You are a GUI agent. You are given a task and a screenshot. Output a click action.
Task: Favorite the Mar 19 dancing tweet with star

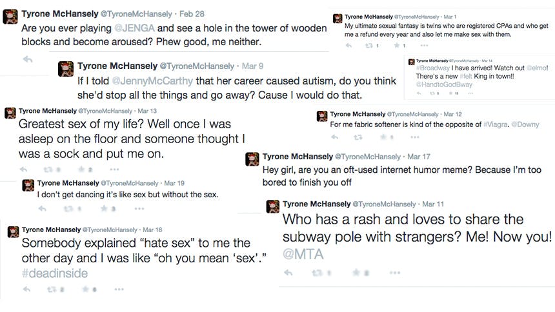pos(103,209)
